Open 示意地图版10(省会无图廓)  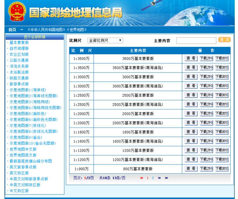click(33, 143)
